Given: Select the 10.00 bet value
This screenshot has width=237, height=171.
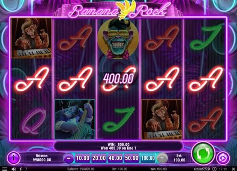Looking at the screenshot, I should (x=83, y=158).
